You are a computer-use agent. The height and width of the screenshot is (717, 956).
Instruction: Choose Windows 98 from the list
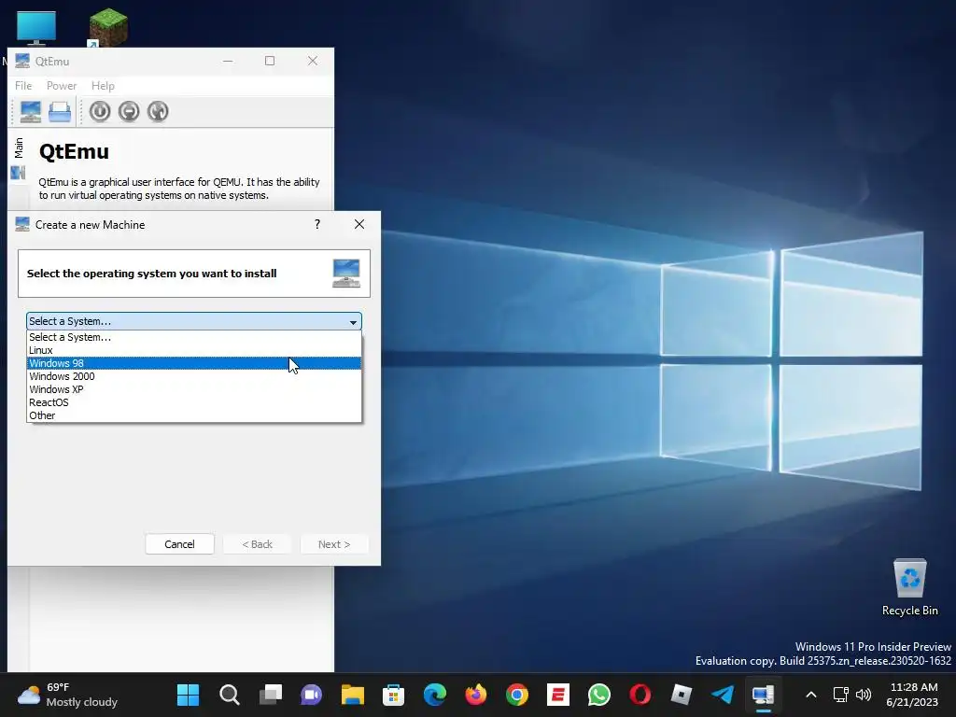(x=194, y=363)
